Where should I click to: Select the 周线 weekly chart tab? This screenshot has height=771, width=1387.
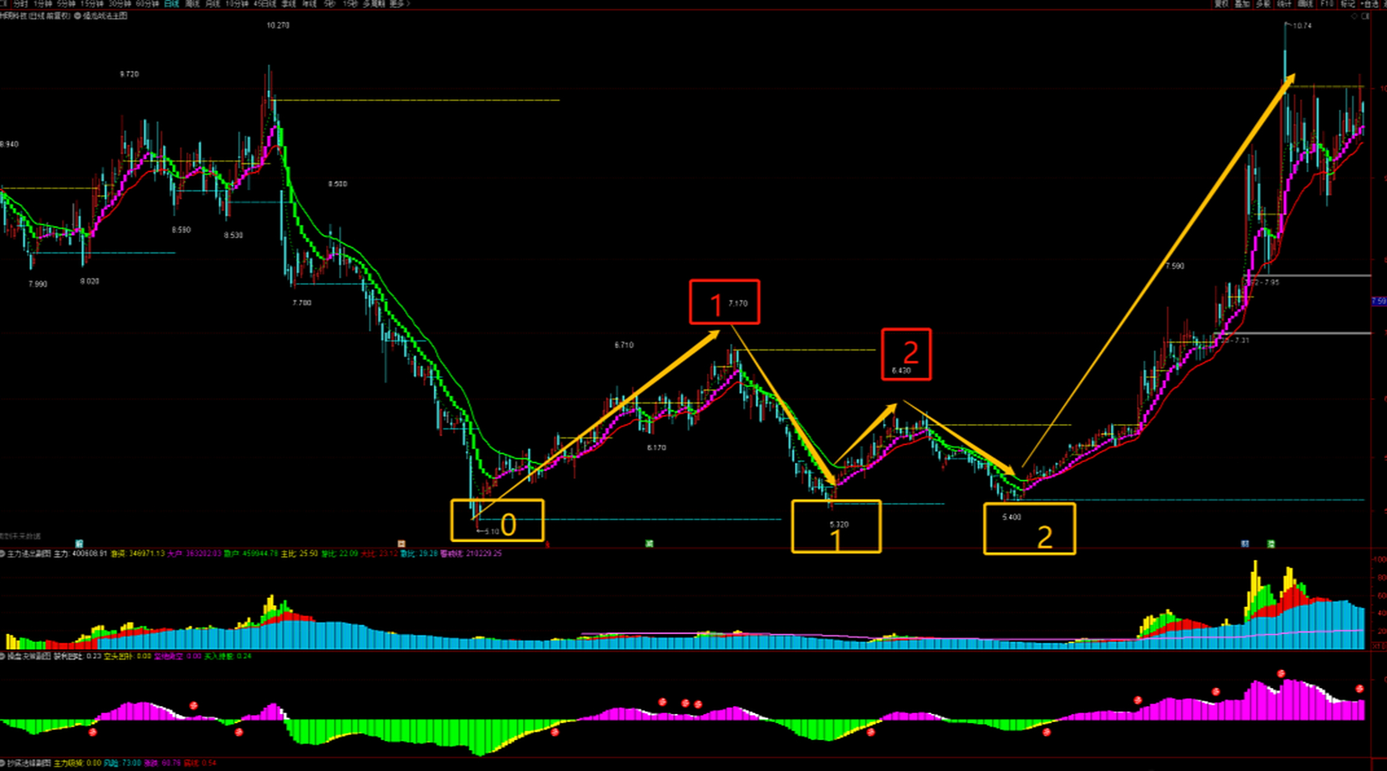click(x=192, y=4)
